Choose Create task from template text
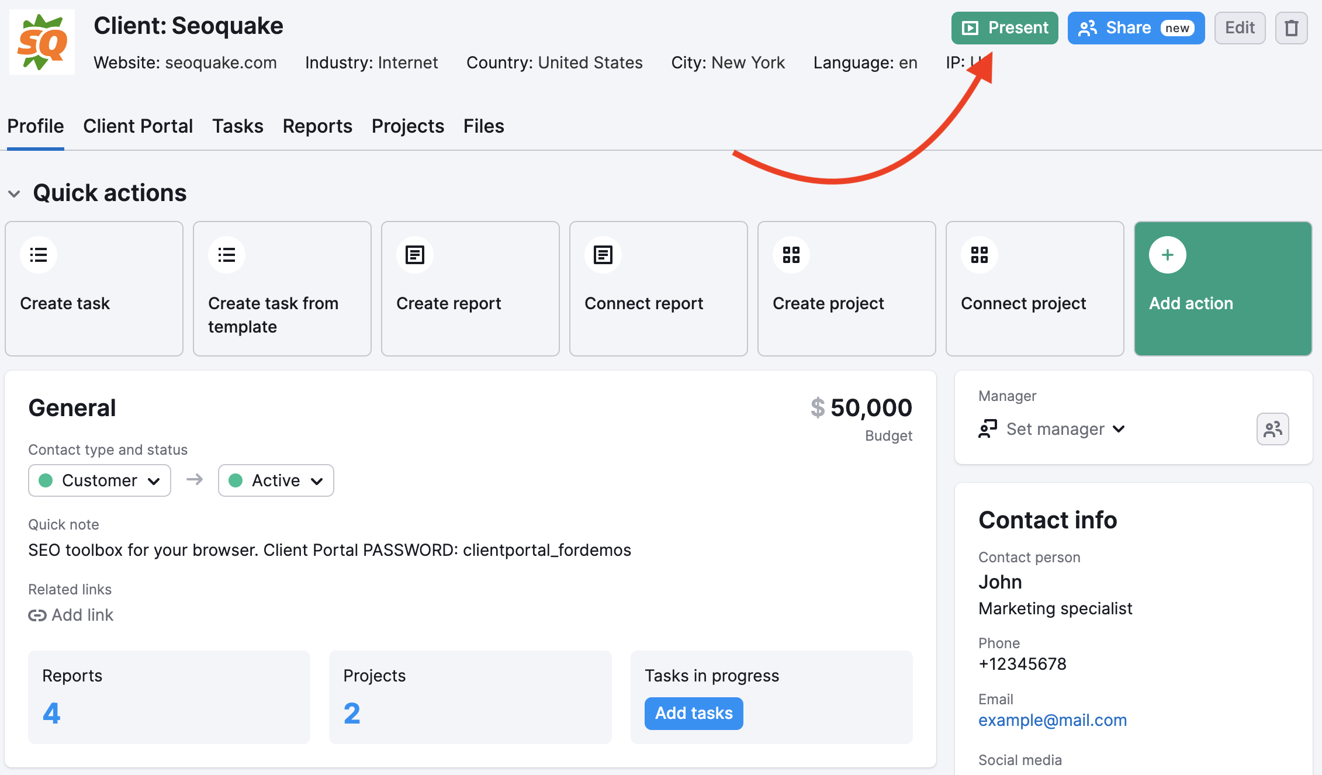 point(274,315)
